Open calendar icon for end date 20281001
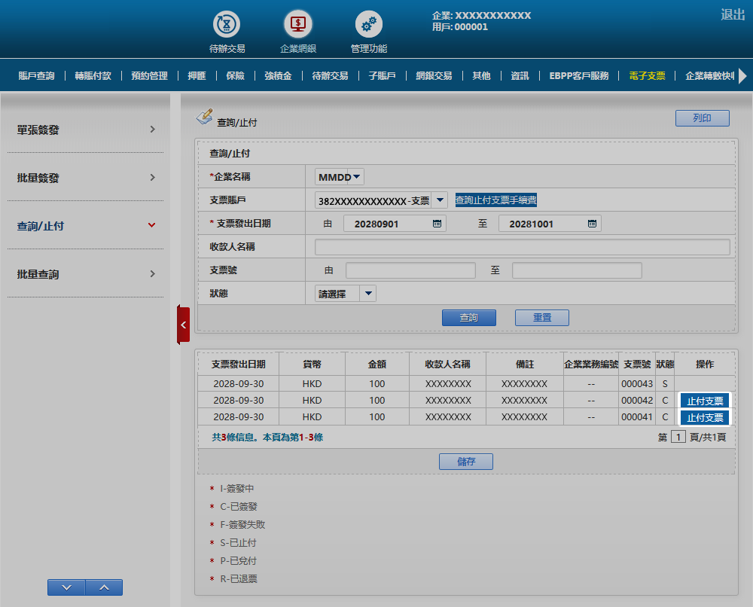This screenshot has height=607, width=753. pyautogui.click(x=592, y=224)
